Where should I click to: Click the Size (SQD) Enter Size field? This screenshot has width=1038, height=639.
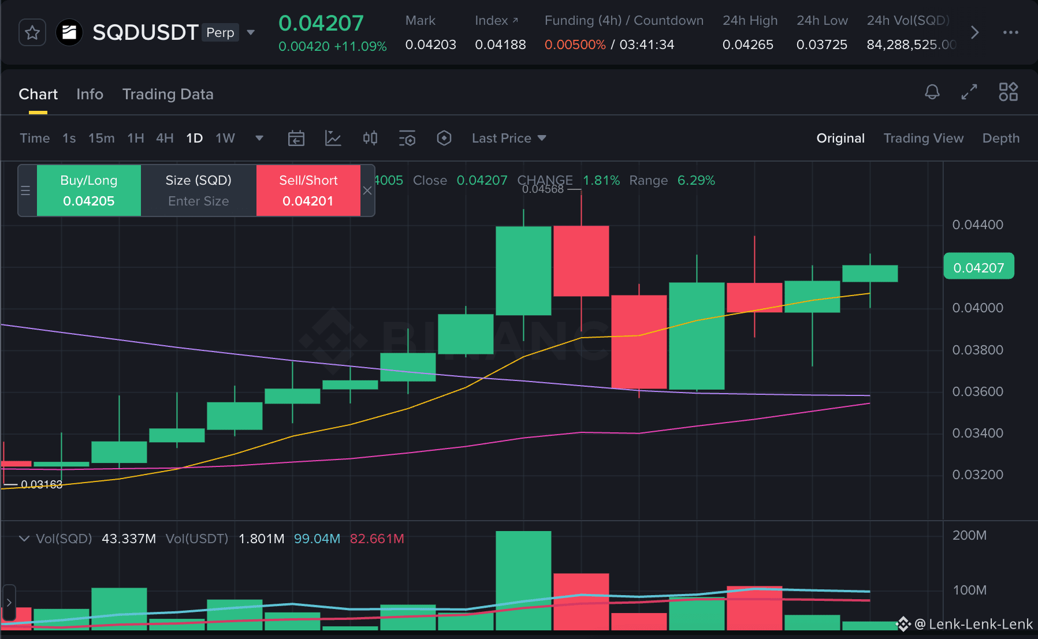(199, 190)
